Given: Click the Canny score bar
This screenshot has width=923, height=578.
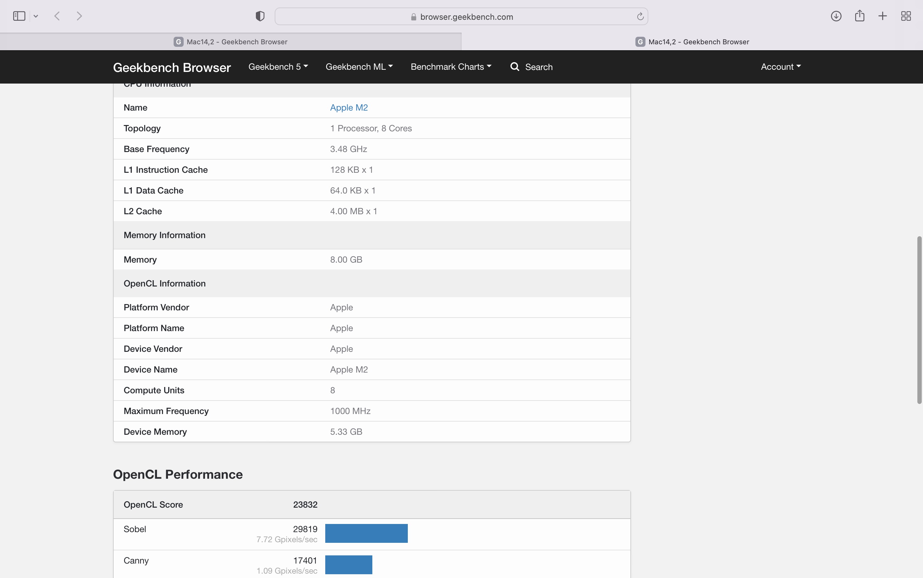Looking at the screenshot, I should 349,564.
